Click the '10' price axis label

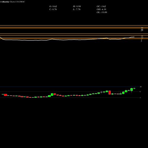point(141,87)
